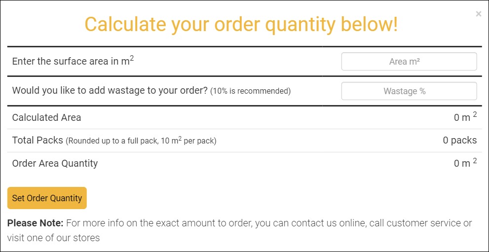Click the '0 packs' total value
The image size is (489, 252).
459,141
